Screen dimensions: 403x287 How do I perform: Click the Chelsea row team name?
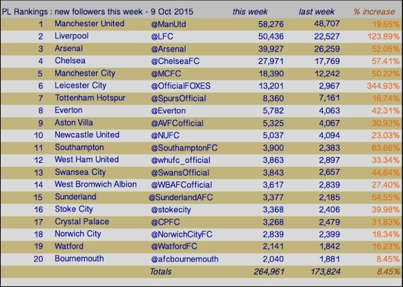70,60
